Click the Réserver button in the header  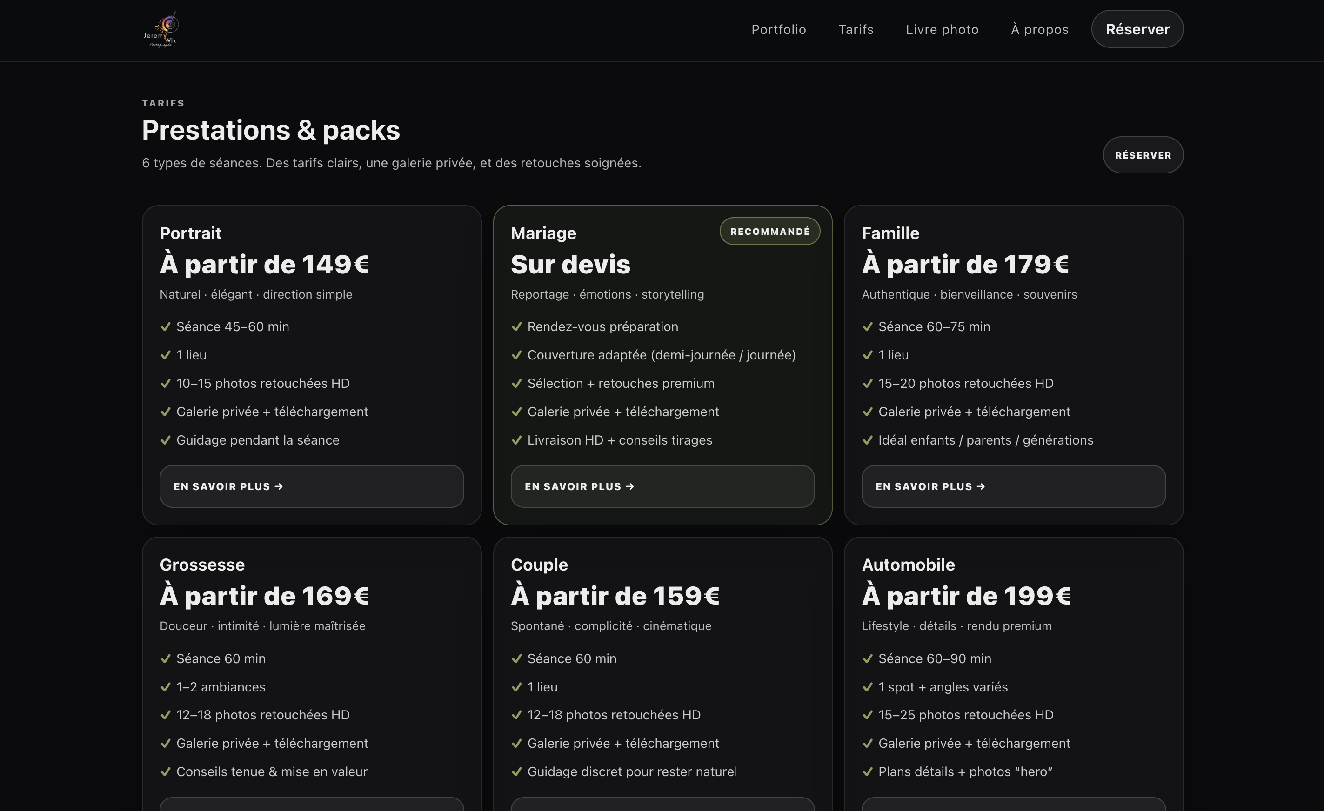click(x=1137, y=29)
